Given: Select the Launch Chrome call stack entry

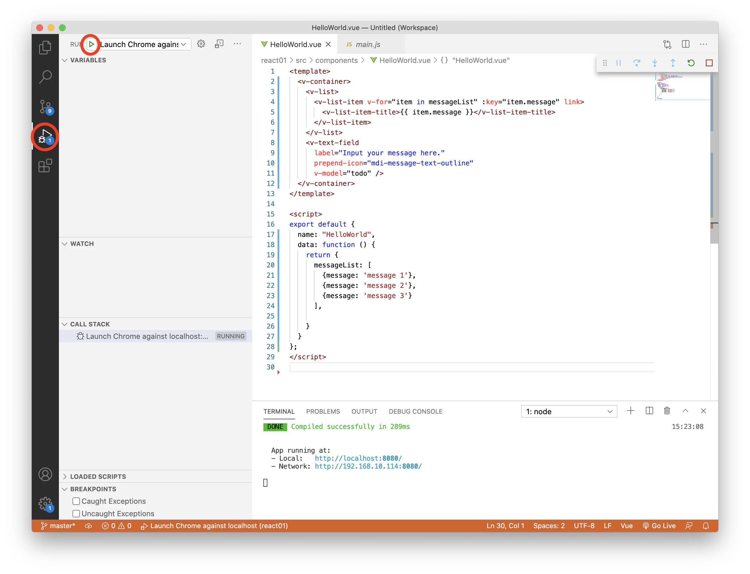Looking at the screenshot, I should pyautogui.click(x=147, y=336).
